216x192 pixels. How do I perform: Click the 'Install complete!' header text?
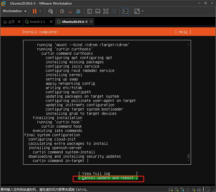40,32
